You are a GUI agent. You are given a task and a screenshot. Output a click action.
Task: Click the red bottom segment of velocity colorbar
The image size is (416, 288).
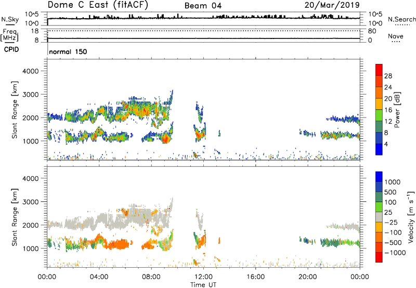pos(379,257)
